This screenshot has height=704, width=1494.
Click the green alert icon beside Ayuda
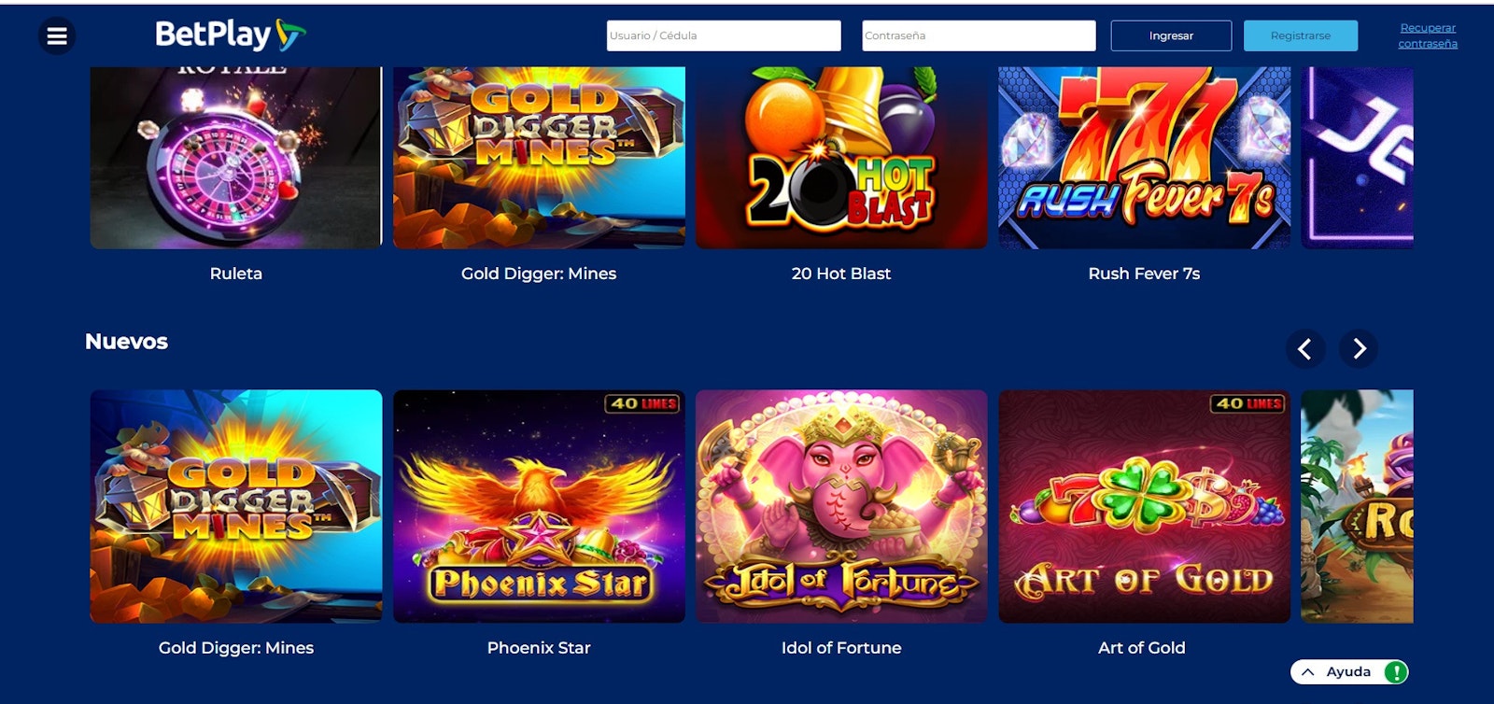1395,672
